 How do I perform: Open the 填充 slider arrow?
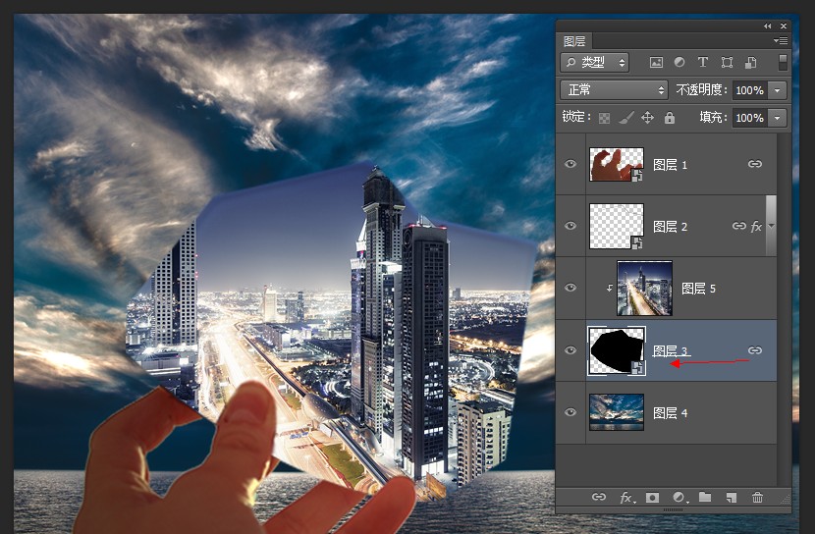pos(777,118)
